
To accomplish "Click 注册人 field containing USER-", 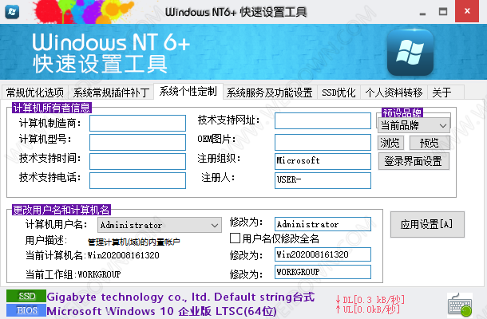I will [323, 180].
